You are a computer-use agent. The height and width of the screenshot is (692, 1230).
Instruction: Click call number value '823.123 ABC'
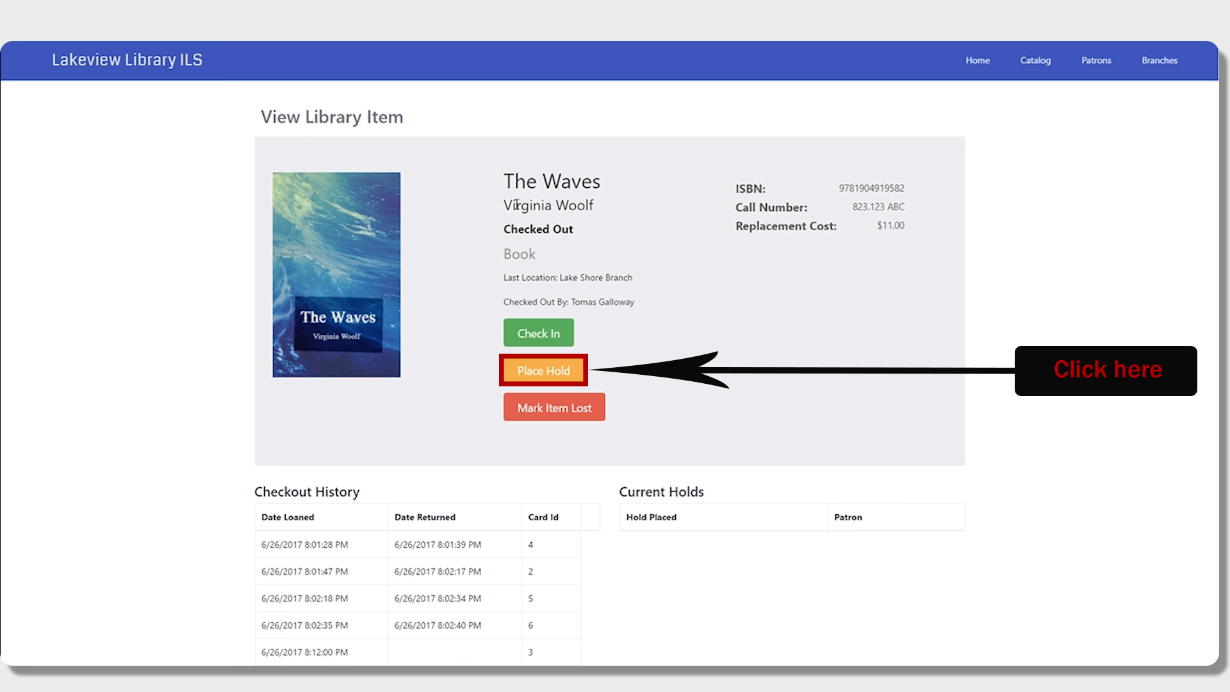878,207
